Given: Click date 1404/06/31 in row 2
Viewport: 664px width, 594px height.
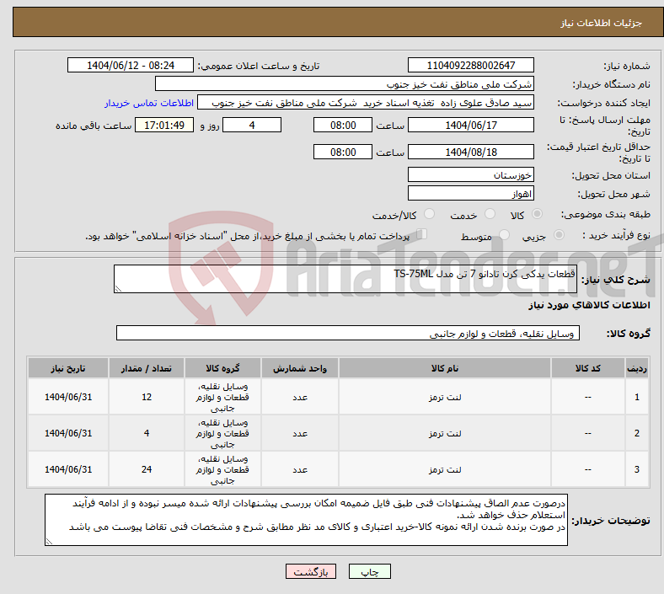Looking at the screenshot, I should click(68, 433).
